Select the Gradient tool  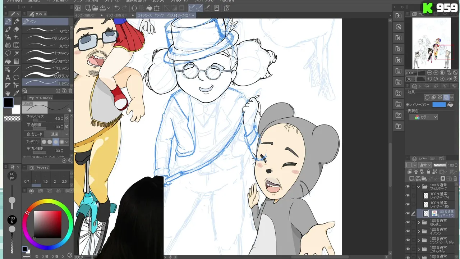16,61
